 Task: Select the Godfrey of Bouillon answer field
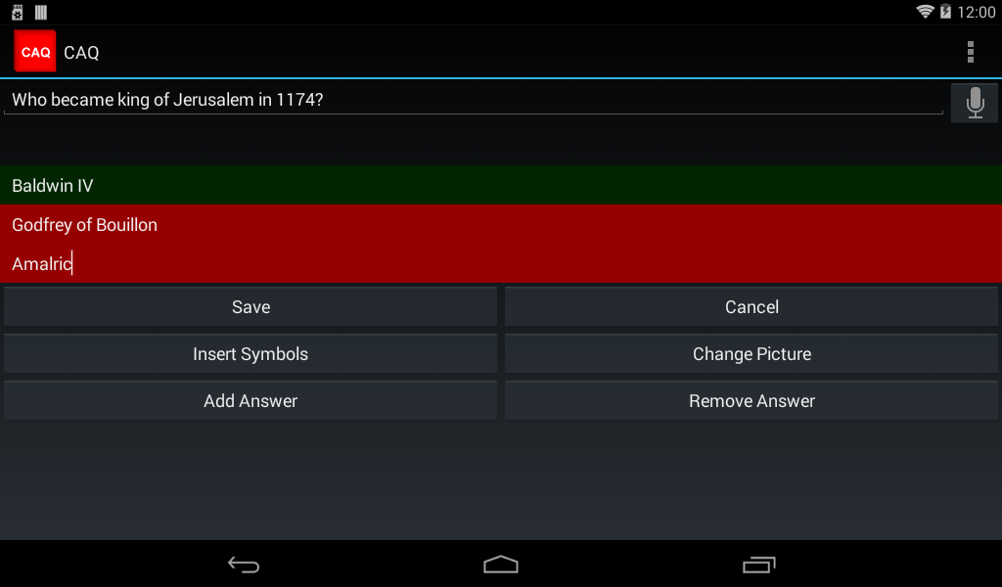pos(501,224)
